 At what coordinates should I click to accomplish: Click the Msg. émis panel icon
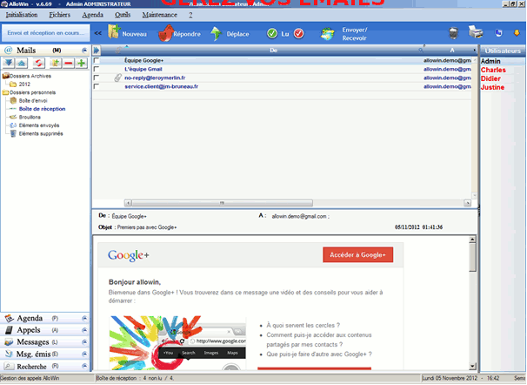coord(9,354)
